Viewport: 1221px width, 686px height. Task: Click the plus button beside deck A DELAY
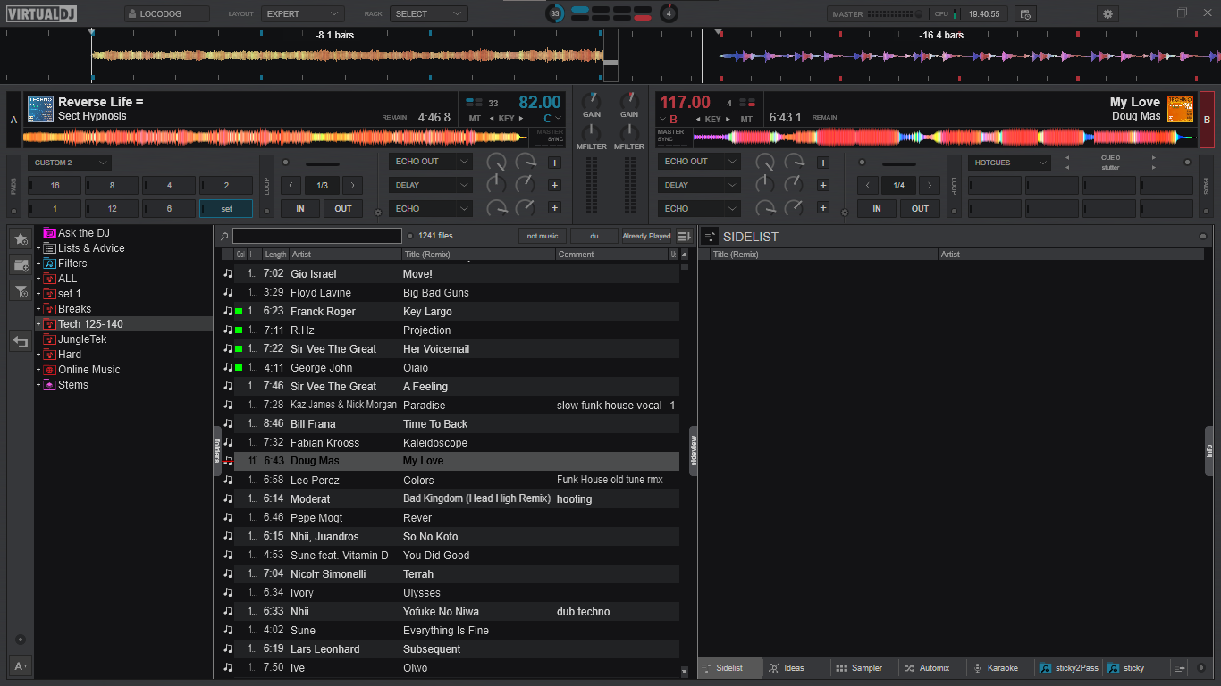(x=554, y=185)
